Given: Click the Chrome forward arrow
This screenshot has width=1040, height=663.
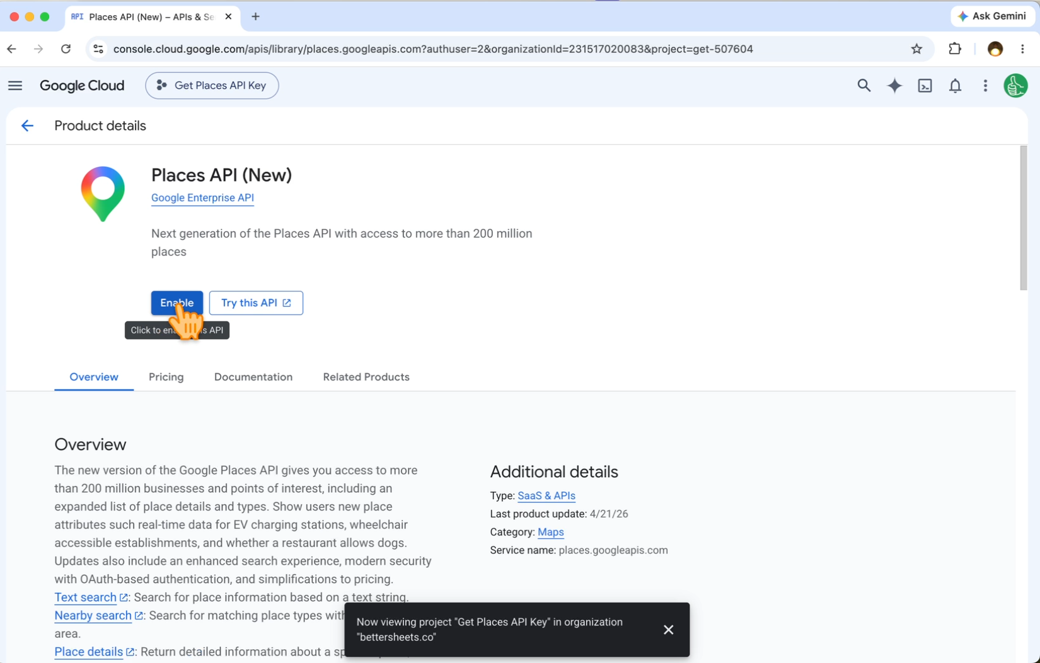Looking at the screenshot, I should [x=38, y=49].
